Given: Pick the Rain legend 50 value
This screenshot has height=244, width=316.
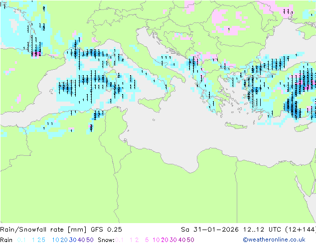Looking at the screenshot, I should (90, 240).
